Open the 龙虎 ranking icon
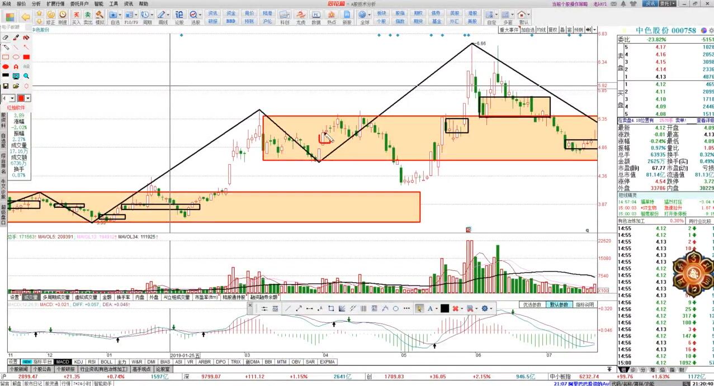 pyautogui.click(x=300, y=17)
